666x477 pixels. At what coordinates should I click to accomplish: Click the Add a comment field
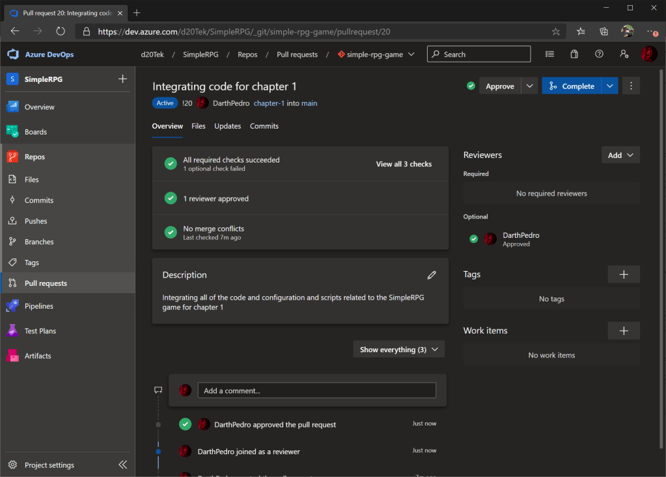[x=316, y=391]
